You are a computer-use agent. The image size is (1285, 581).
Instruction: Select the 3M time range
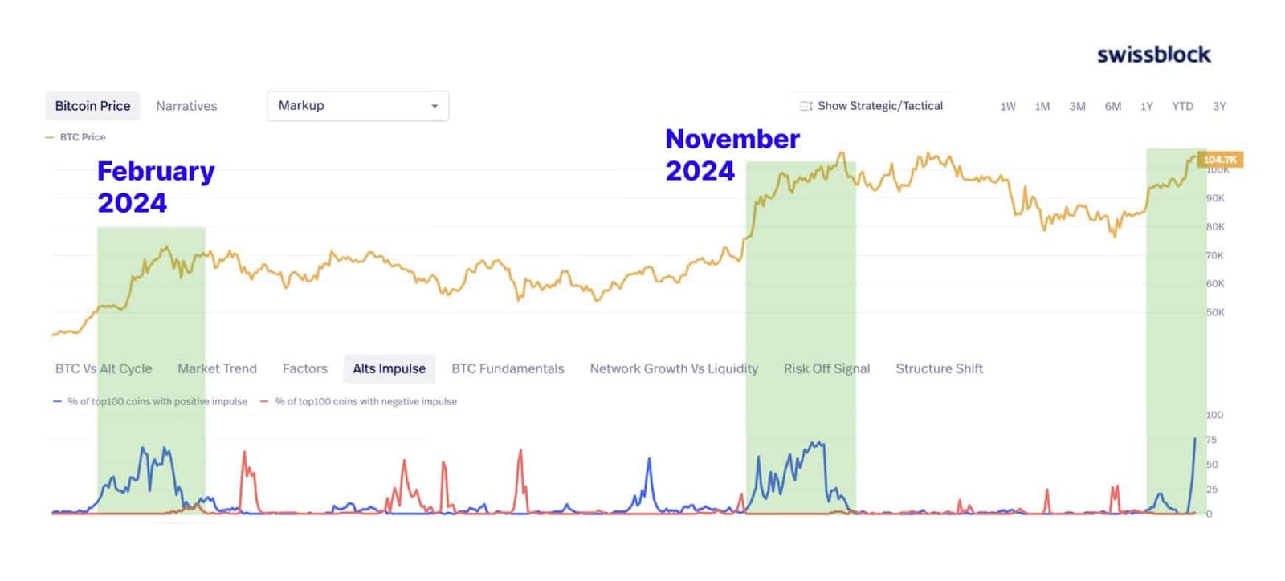click(1077, 106)
